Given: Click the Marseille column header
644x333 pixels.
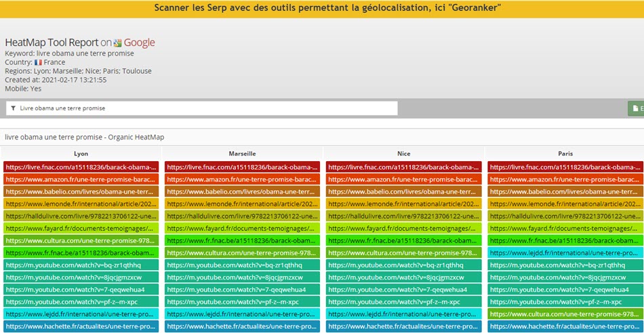Looking at the screenshot, I should pos(242,154).
